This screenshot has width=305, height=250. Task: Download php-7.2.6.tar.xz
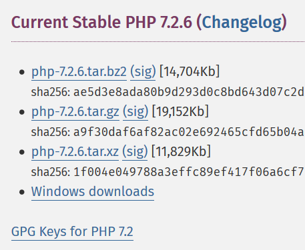coord(75,152)
